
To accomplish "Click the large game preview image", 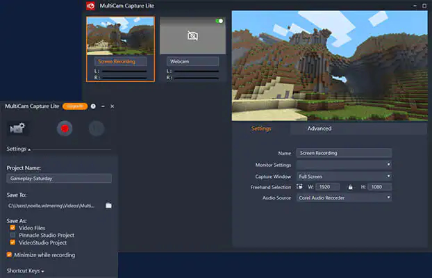I will (329, 66).
